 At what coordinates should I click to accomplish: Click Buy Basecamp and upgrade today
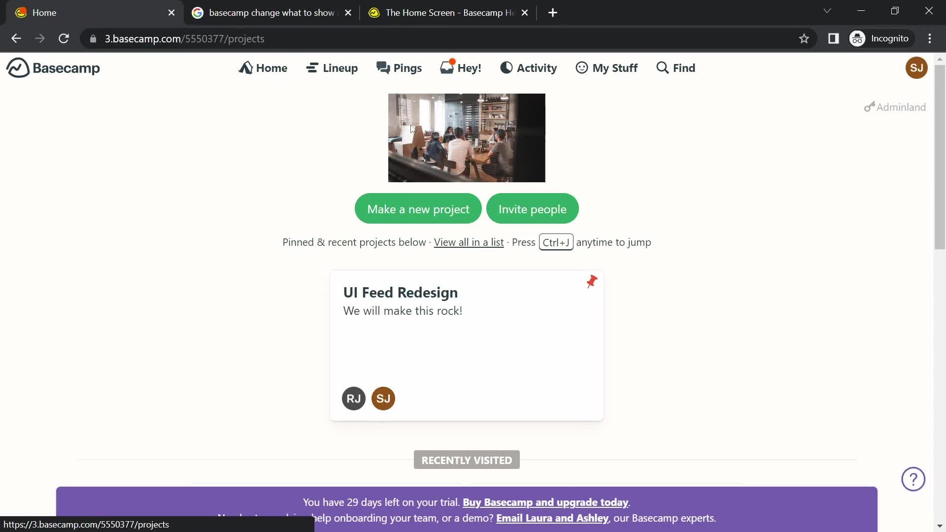545,501
